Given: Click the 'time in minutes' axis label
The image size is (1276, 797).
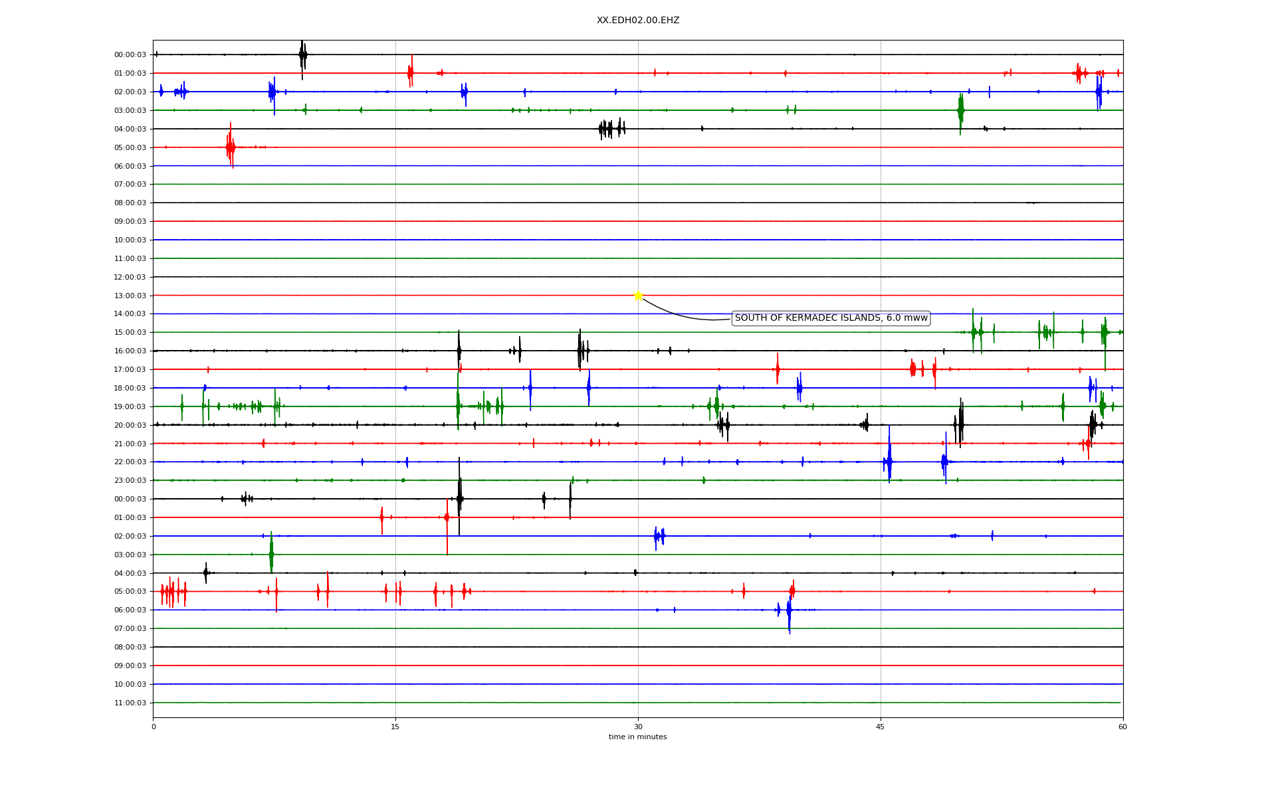Looking at the screenshot, I should pos(637,737).
